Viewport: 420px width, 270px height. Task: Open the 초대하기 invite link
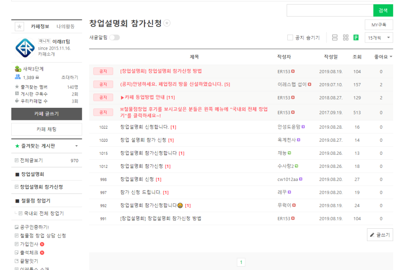tap(70, 77)
